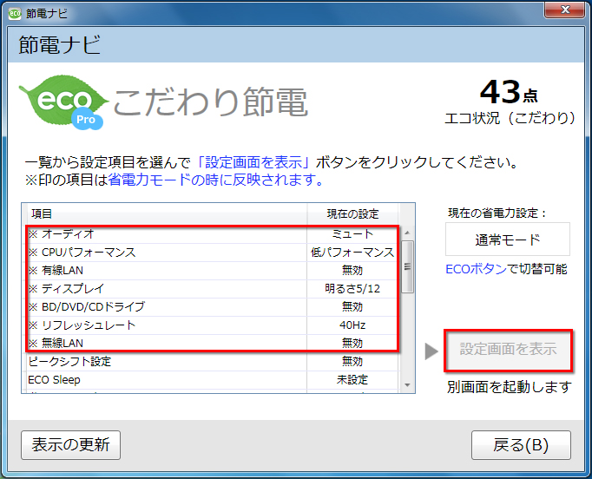Select the CPUパフォーマンス row
The height and width of the screenshot is (479, 592).
[213, 253]
